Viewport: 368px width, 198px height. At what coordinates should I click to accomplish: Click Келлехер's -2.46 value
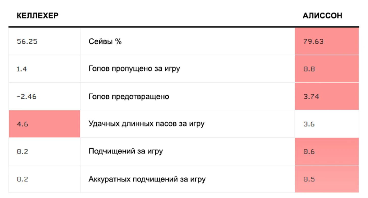click(x=26, y=97)
